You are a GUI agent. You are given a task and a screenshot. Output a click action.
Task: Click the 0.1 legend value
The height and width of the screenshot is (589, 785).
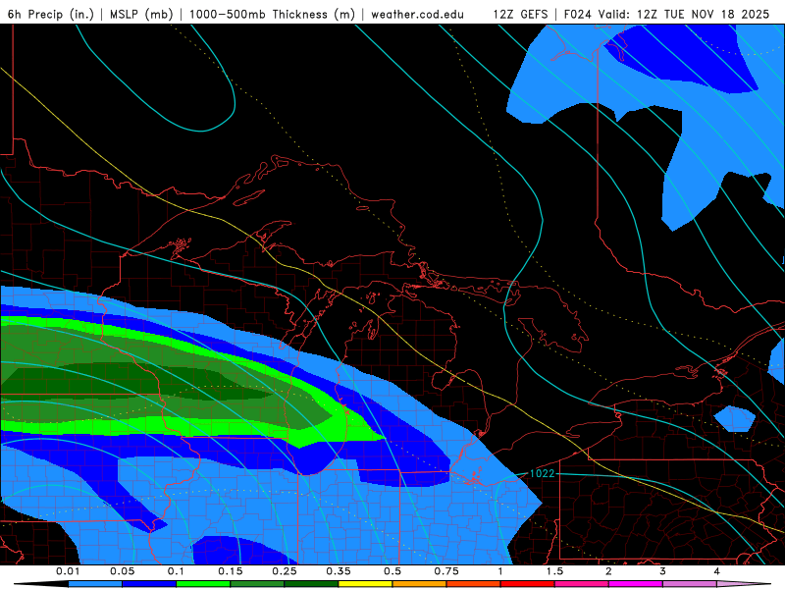[176, 571]
